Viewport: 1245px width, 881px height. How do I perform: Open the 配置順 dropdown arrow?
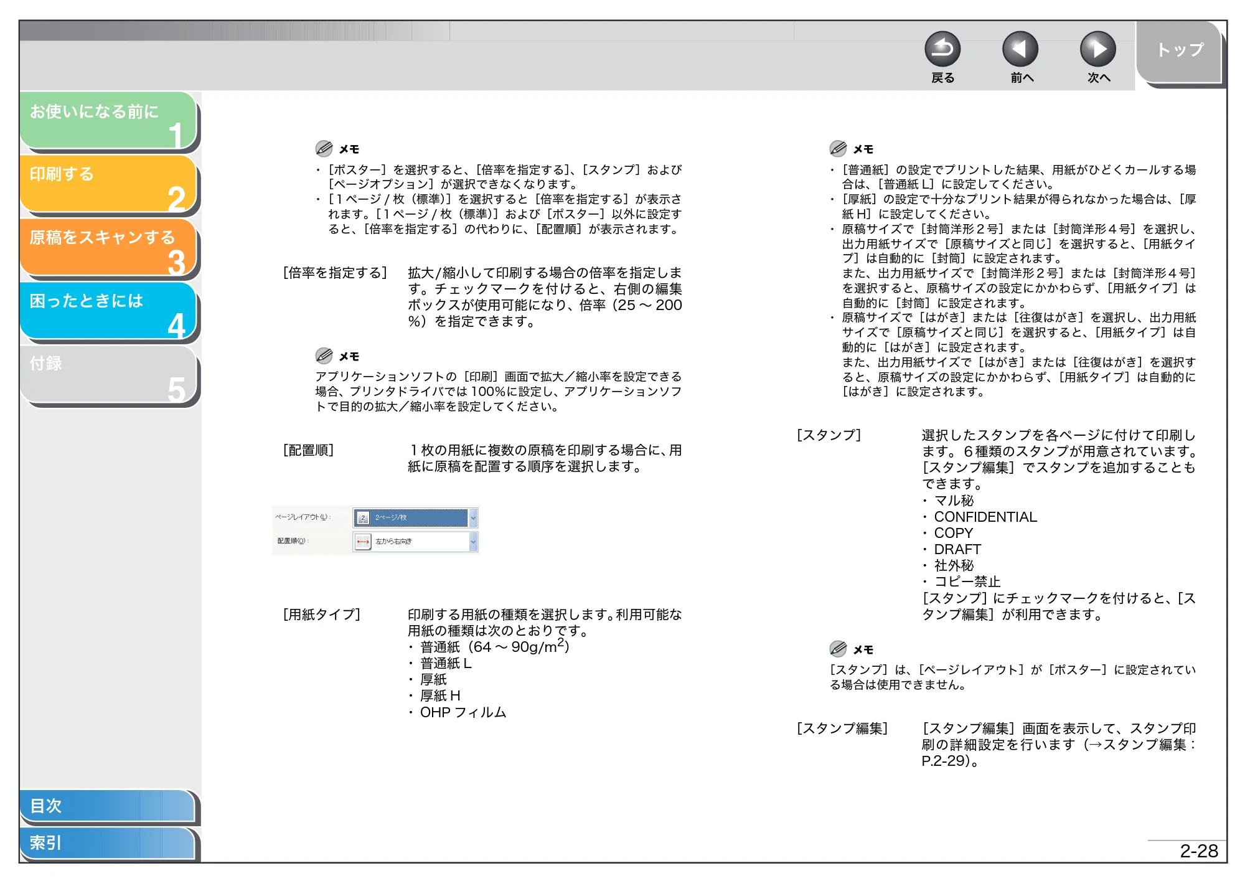[x=473, y=542]
